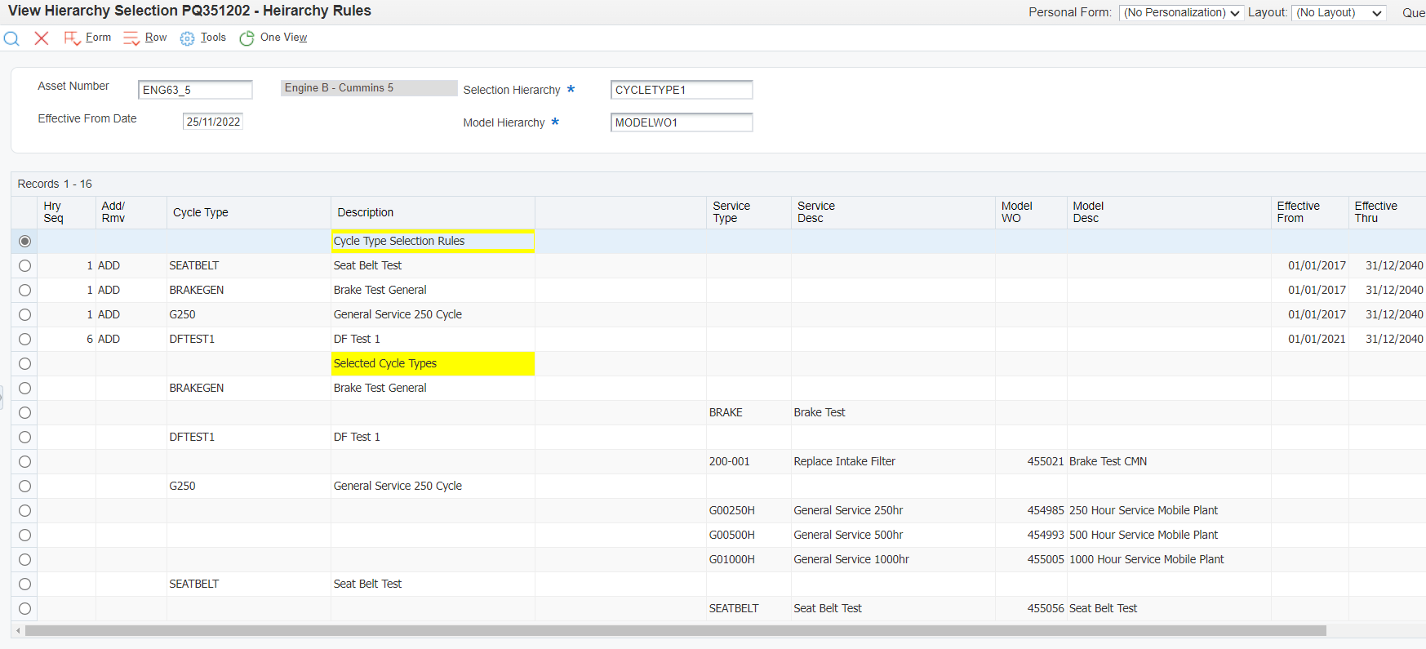Click the Form exit icon
1426x649 pixels.
point(72,38)
